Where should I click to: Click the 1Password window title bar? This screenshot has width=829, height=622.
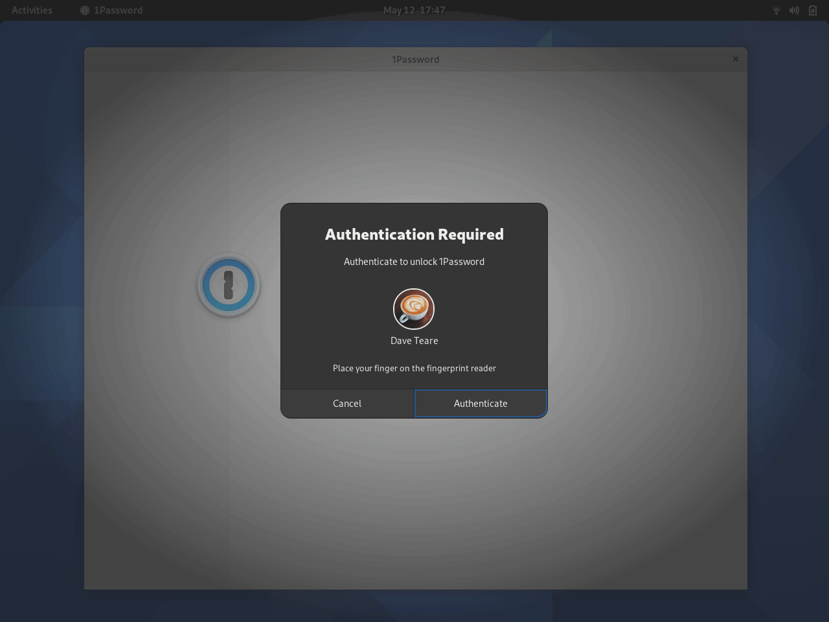pyautogui.click(x=415, y=59)
